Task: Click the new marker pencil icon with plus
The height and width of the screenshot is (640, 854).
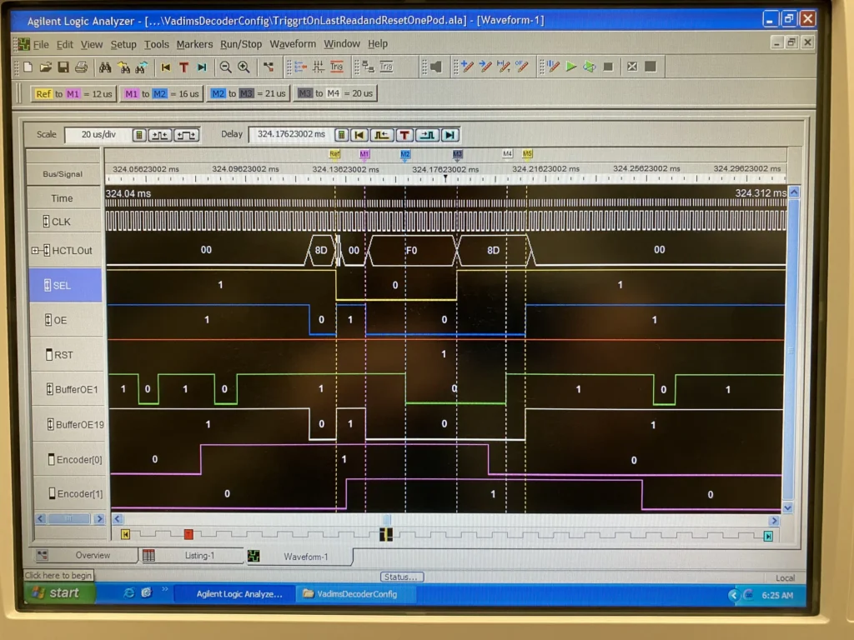Action: pos(466,67)
